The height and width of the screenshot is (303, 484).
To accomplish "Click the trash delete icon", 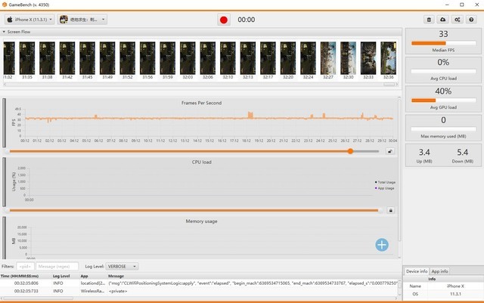I will [x=430, y=20].
